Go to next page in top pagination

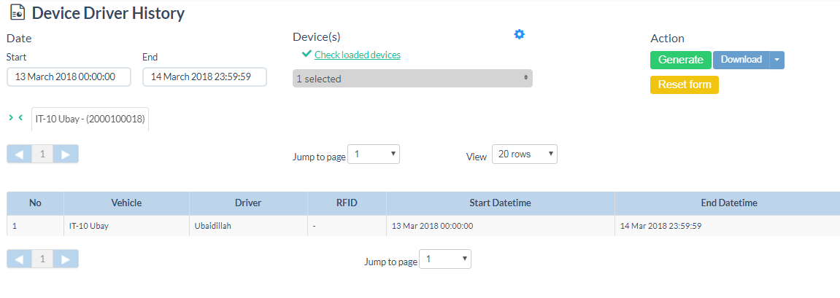[66, 154]
